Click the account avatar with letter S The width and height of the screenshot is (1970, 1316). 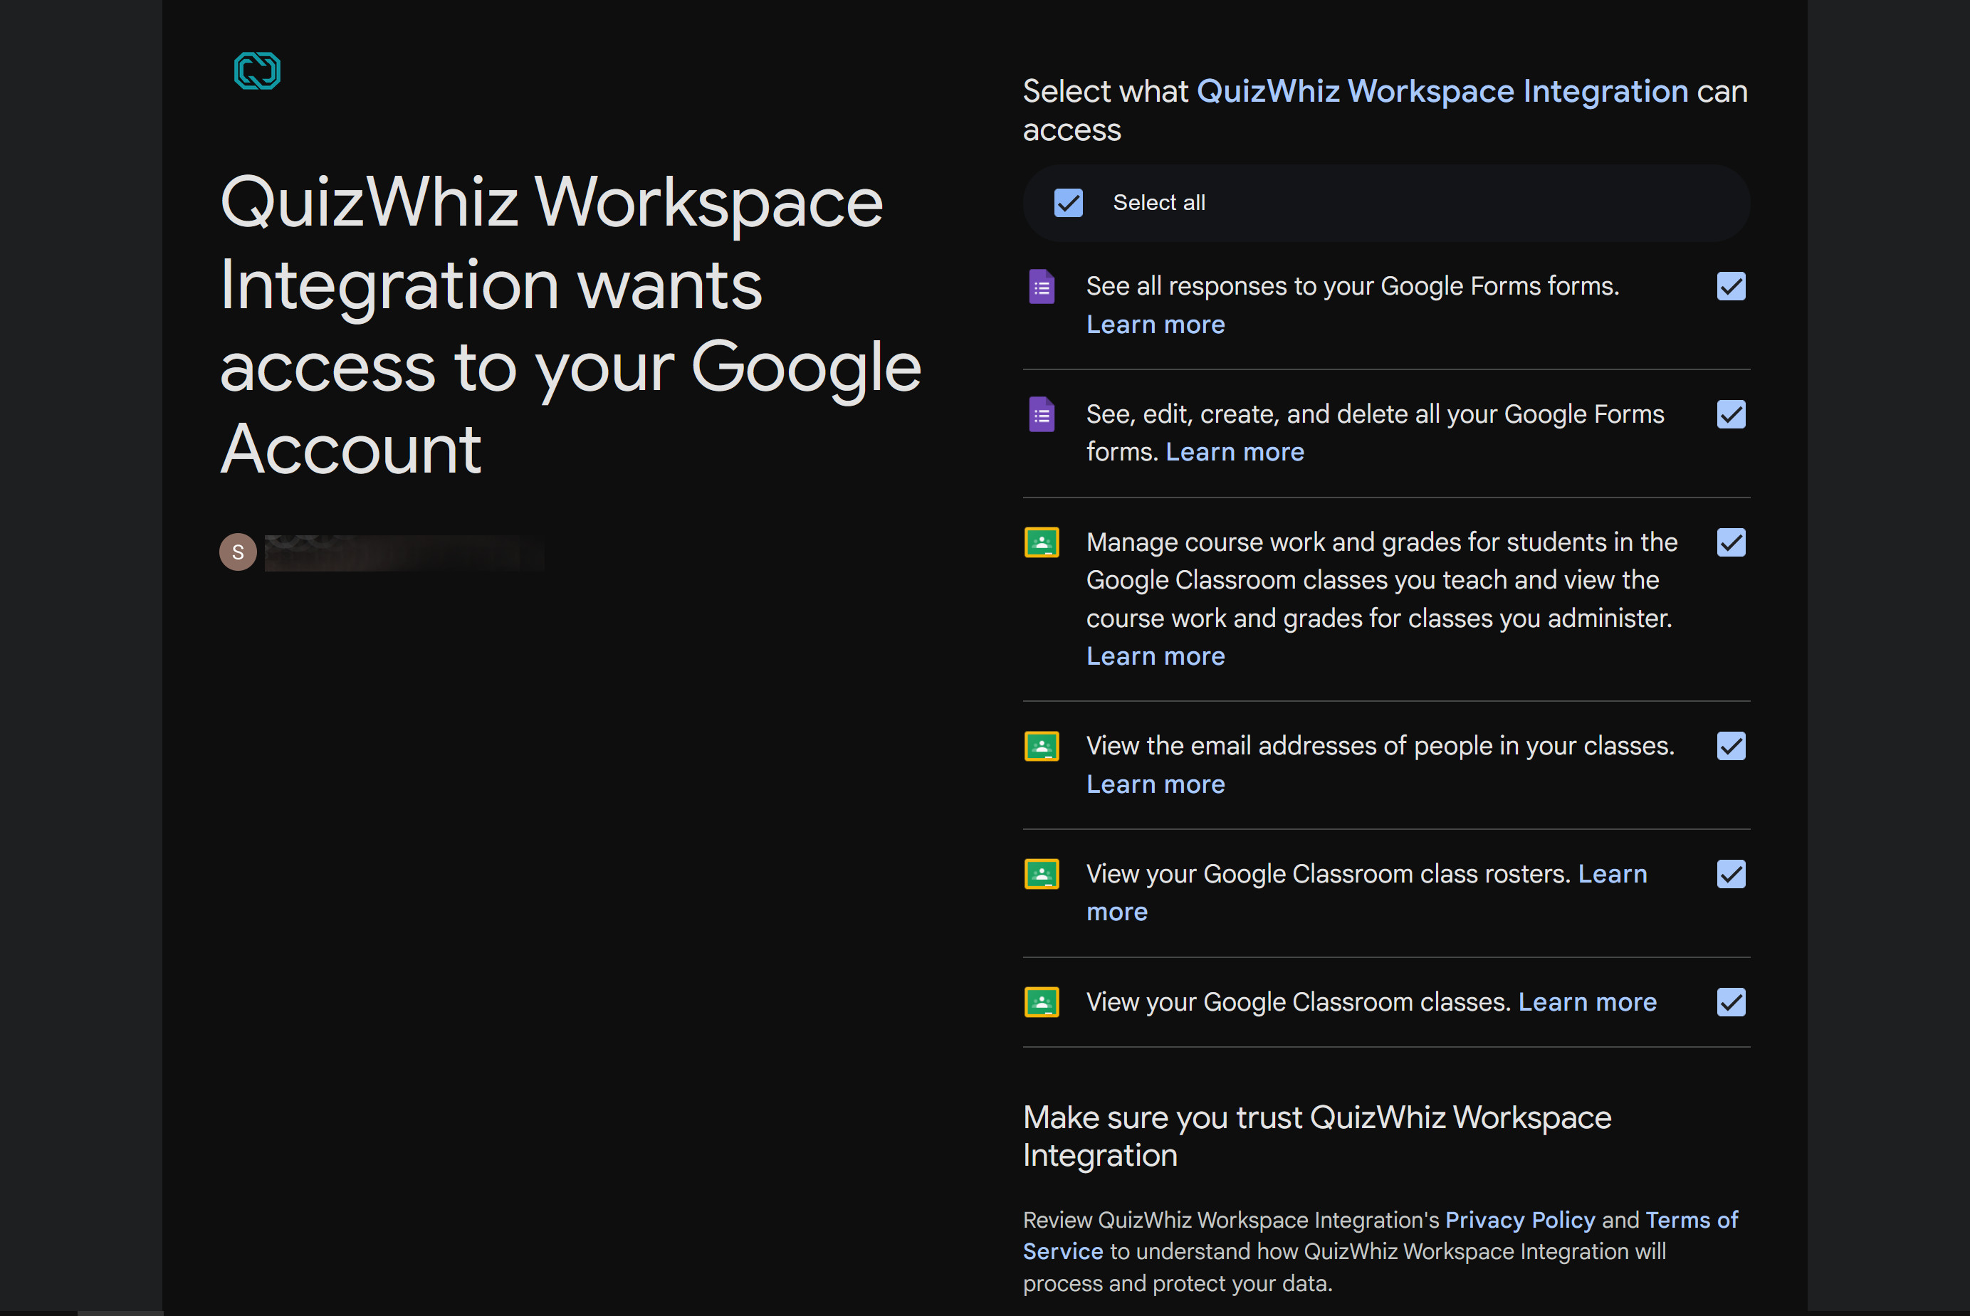pos(239,552)
